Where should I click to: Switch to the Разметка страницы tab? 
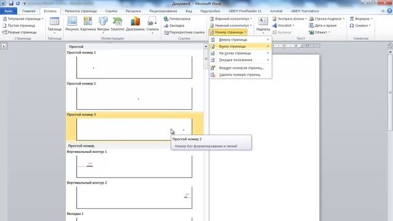pyautogui.click(x=80, y=11)
